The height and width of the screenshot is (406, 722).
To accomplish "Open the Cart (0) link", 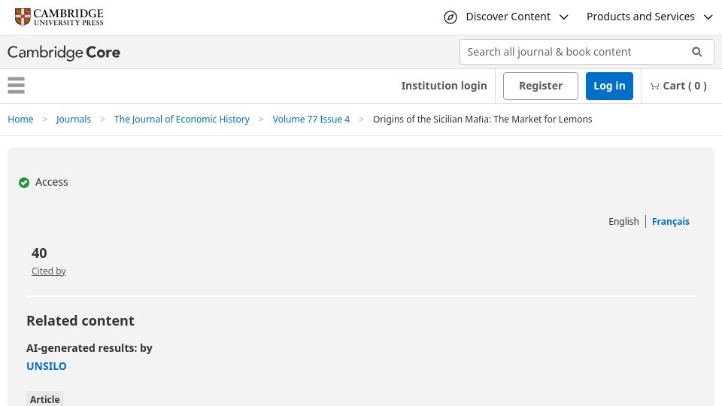I will pyautogui.click(x=678, y=86).
